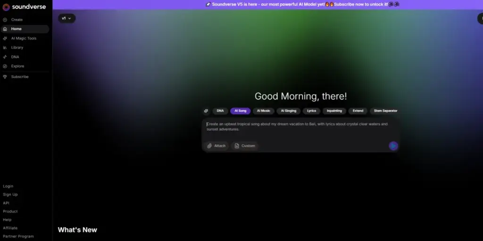Click the What's New heading
The height and width of the screenshot is (241, 483).
tap(77, 230)
